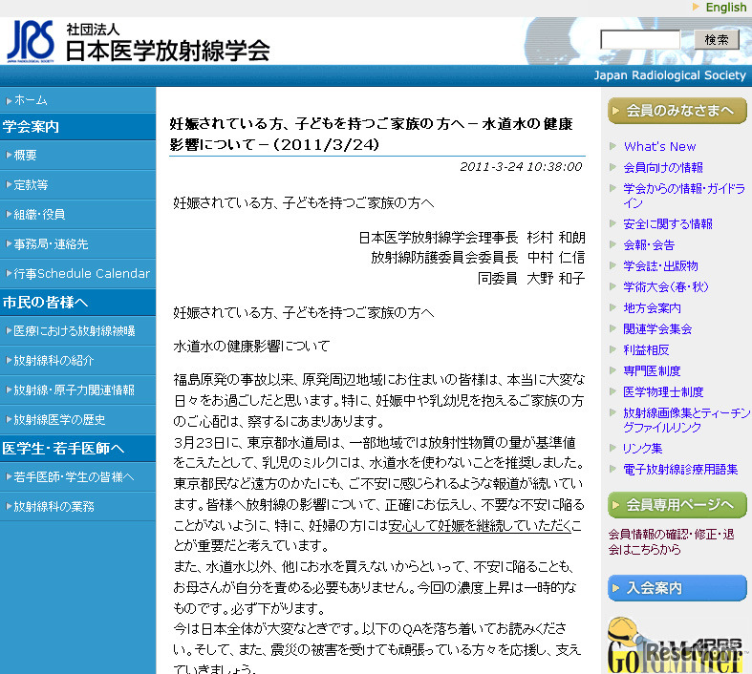
Task: Open 医学物理士制度 link
Action: (663, 392)
